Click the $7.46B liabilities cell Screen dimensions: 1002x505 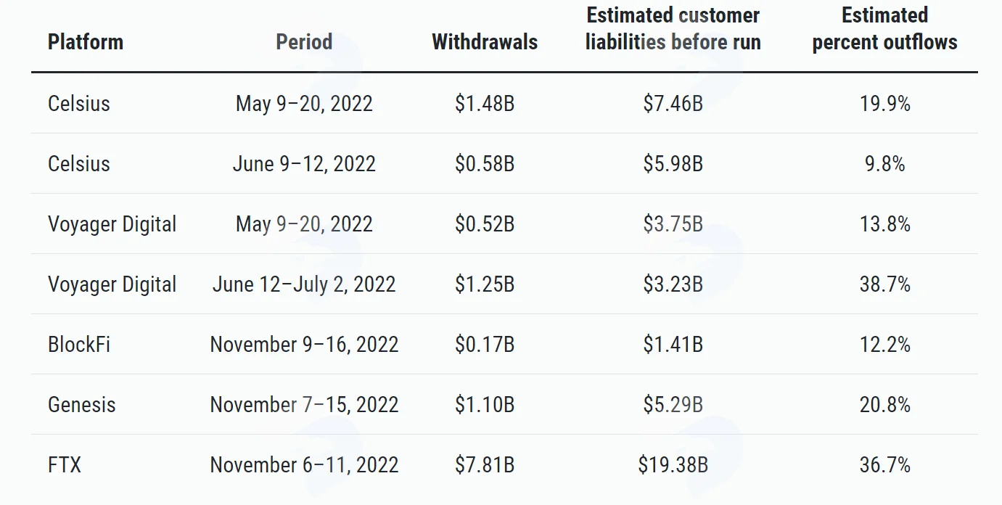point(673,103)
